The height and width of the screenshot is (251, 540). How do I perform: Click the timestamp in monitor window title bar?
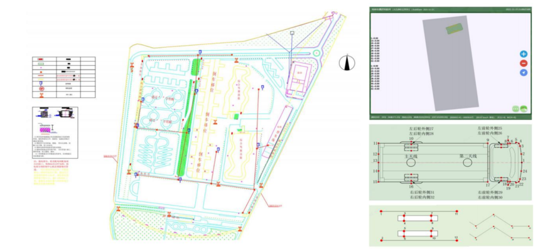518,10
